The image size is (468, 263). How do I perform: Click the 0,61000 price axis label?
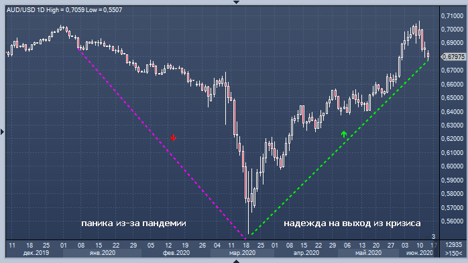[452, 153]
